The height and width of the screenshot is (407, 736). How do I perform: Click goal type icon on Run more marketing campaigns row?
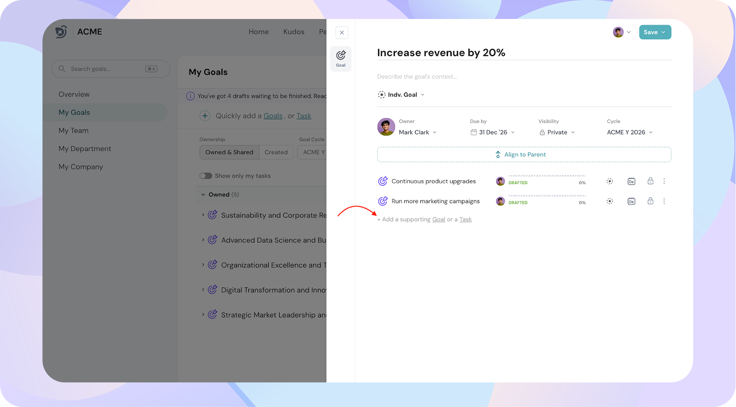(609, 201)
